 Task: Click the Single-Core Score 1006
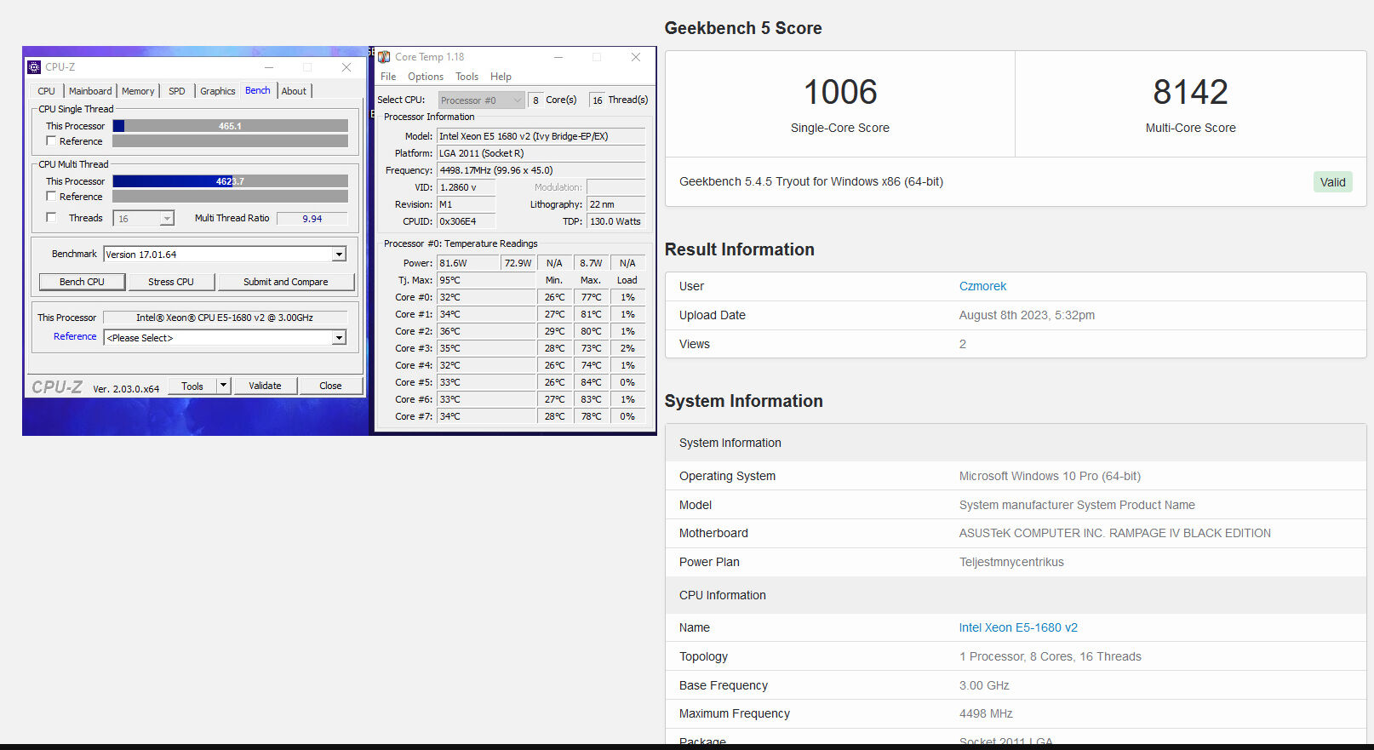(x=840, y=92)
